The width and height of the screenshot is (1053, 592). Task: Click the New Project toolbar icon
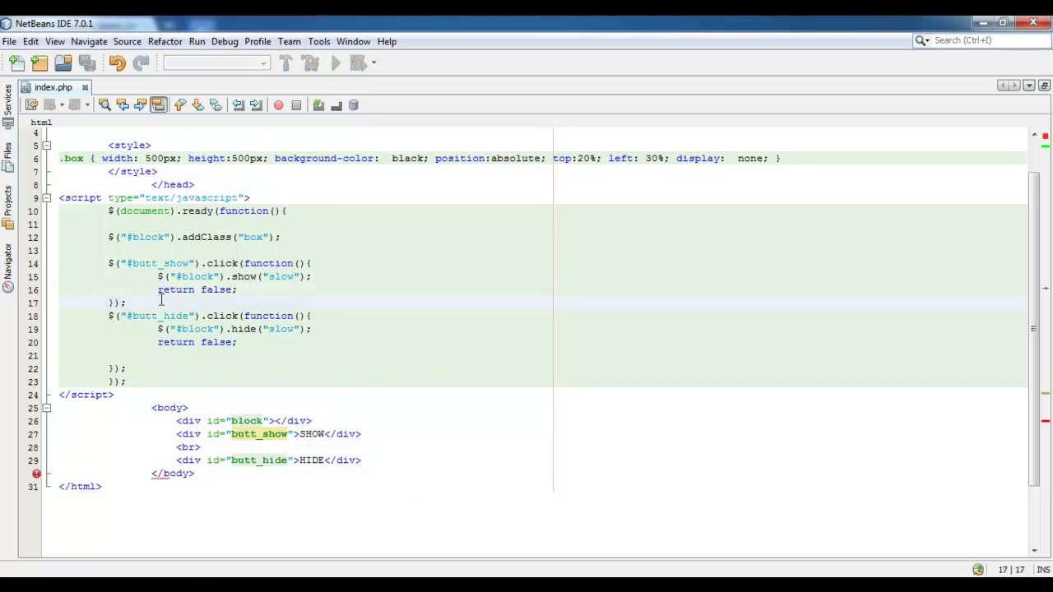39,62
